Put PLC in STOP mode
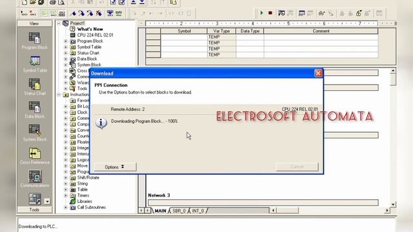Image resolution: width=413 pixels, height=232 pixels. pyautogui.click(x=270, y=13)
